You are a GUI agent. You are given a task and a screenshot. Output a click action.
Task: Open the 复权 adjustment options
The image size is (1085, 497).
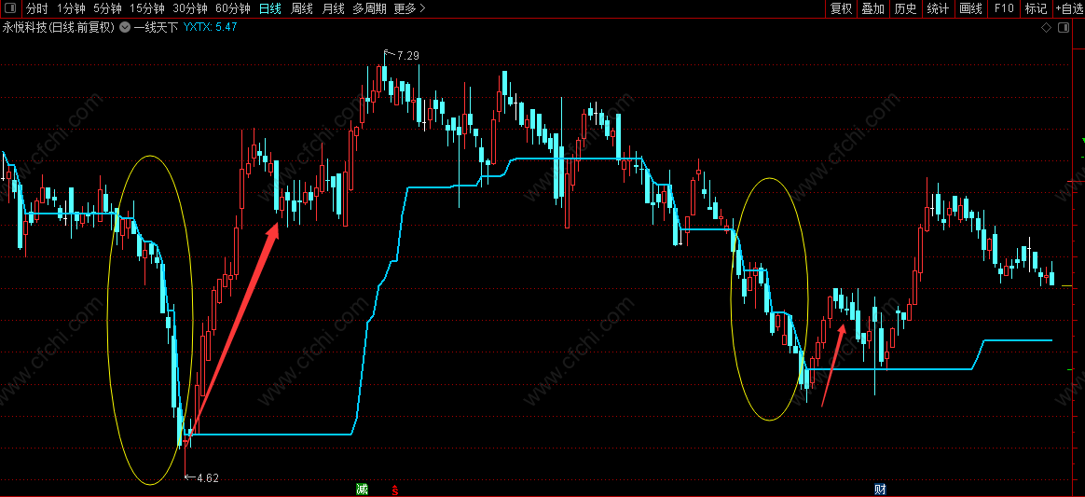pyautogui.click(x=841, y=8)
